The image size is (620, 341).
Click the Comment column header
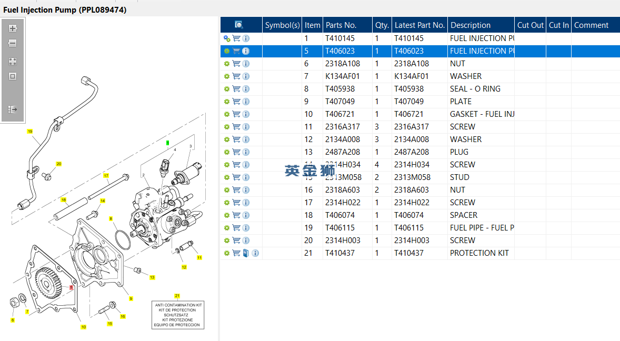tap(595, 25)
